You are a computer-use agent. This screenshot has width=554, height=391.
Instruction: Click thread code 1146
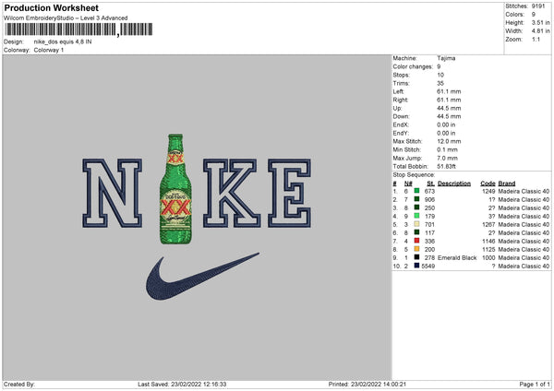click(x=488, y=241)
